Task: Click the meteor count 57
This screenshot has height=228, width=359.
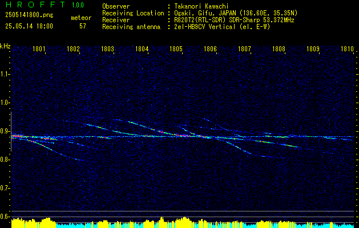Action: (x=83, y=26)
